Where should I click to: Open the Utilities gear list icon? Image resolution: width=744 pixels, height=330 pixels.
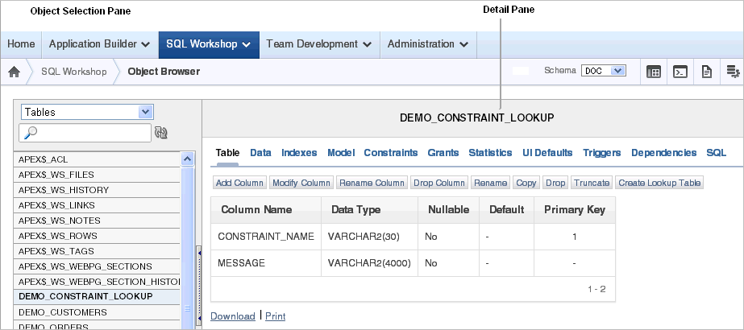pos(733,72)
